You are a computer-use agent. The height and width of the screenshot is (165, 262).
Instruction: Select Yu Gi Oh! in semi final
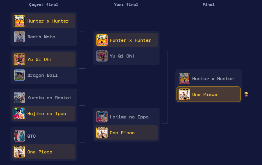[126, 56]
